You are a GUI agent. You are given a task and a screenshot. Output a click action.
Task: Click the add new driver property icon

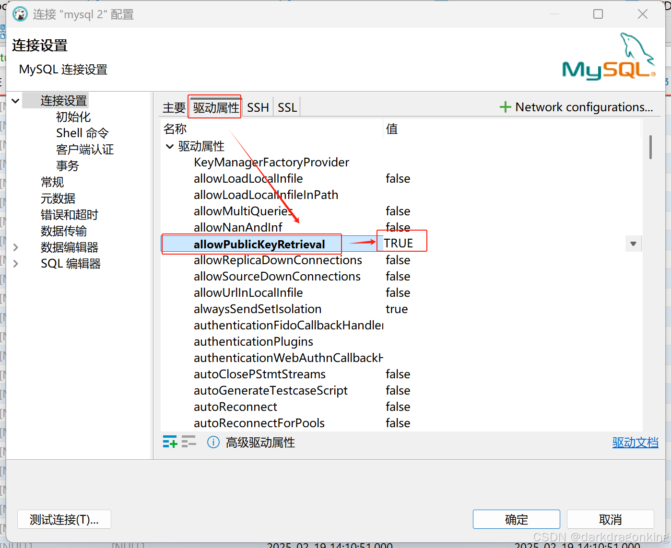pyautogui.click(x=170, y=442)
